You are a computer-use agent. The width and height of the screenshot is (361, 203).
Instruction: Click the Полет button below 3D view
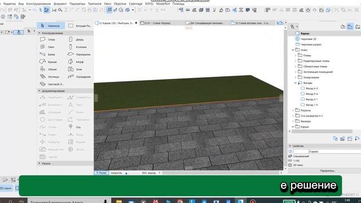pos(102,173)
